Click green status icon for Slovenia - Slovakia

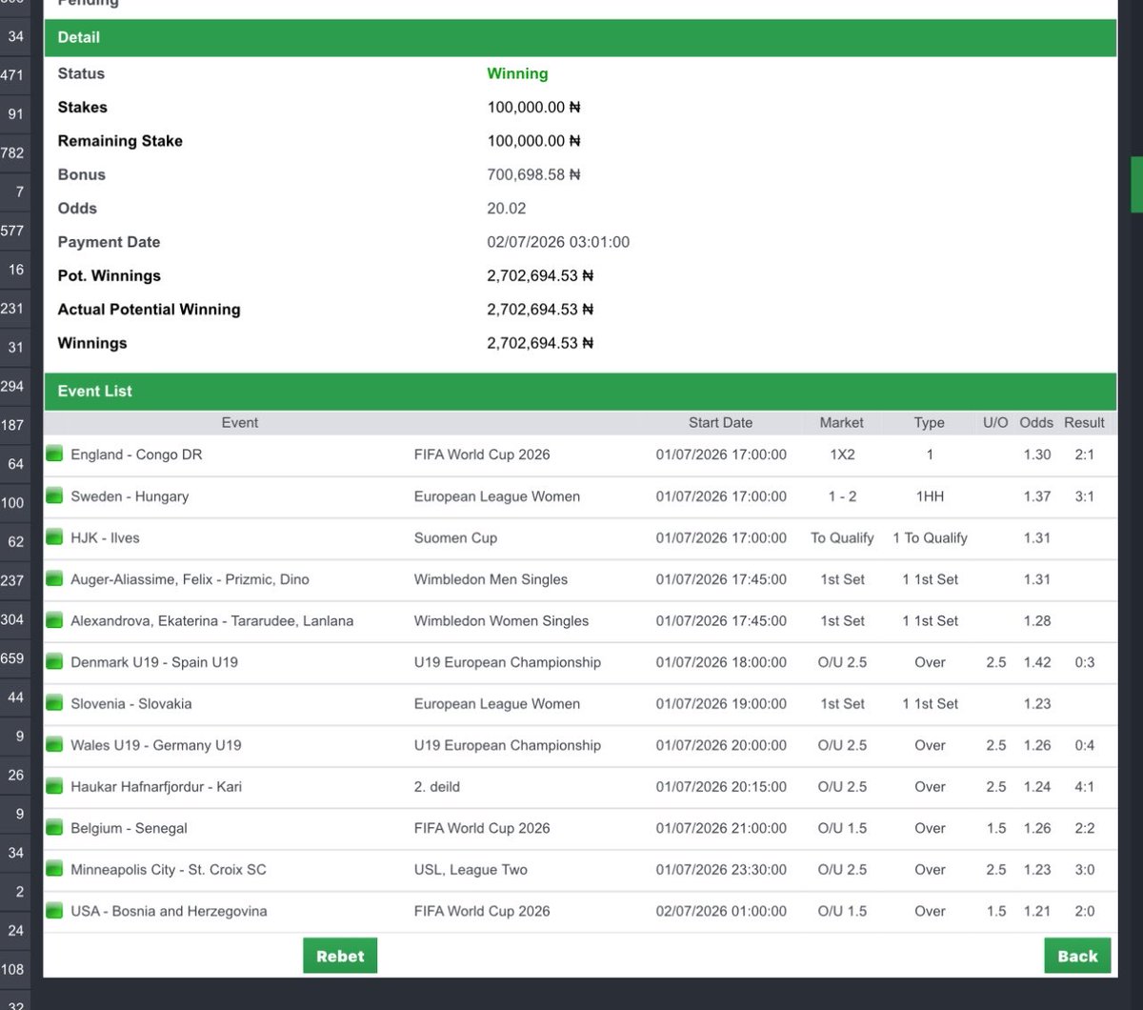(54, 703)
